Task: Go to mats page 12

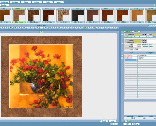Action: (20, 28)
